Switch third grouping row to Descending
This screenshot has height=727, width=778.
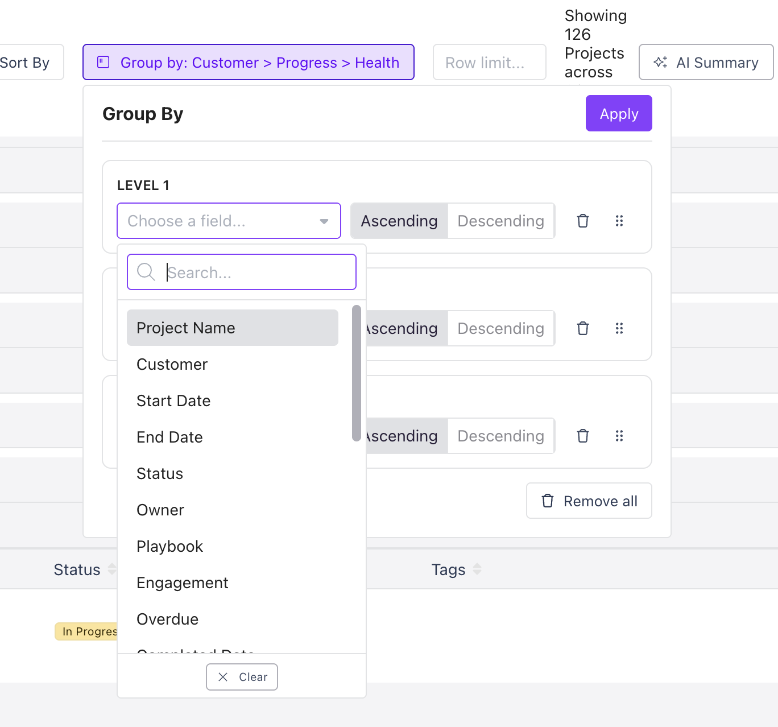500,436
